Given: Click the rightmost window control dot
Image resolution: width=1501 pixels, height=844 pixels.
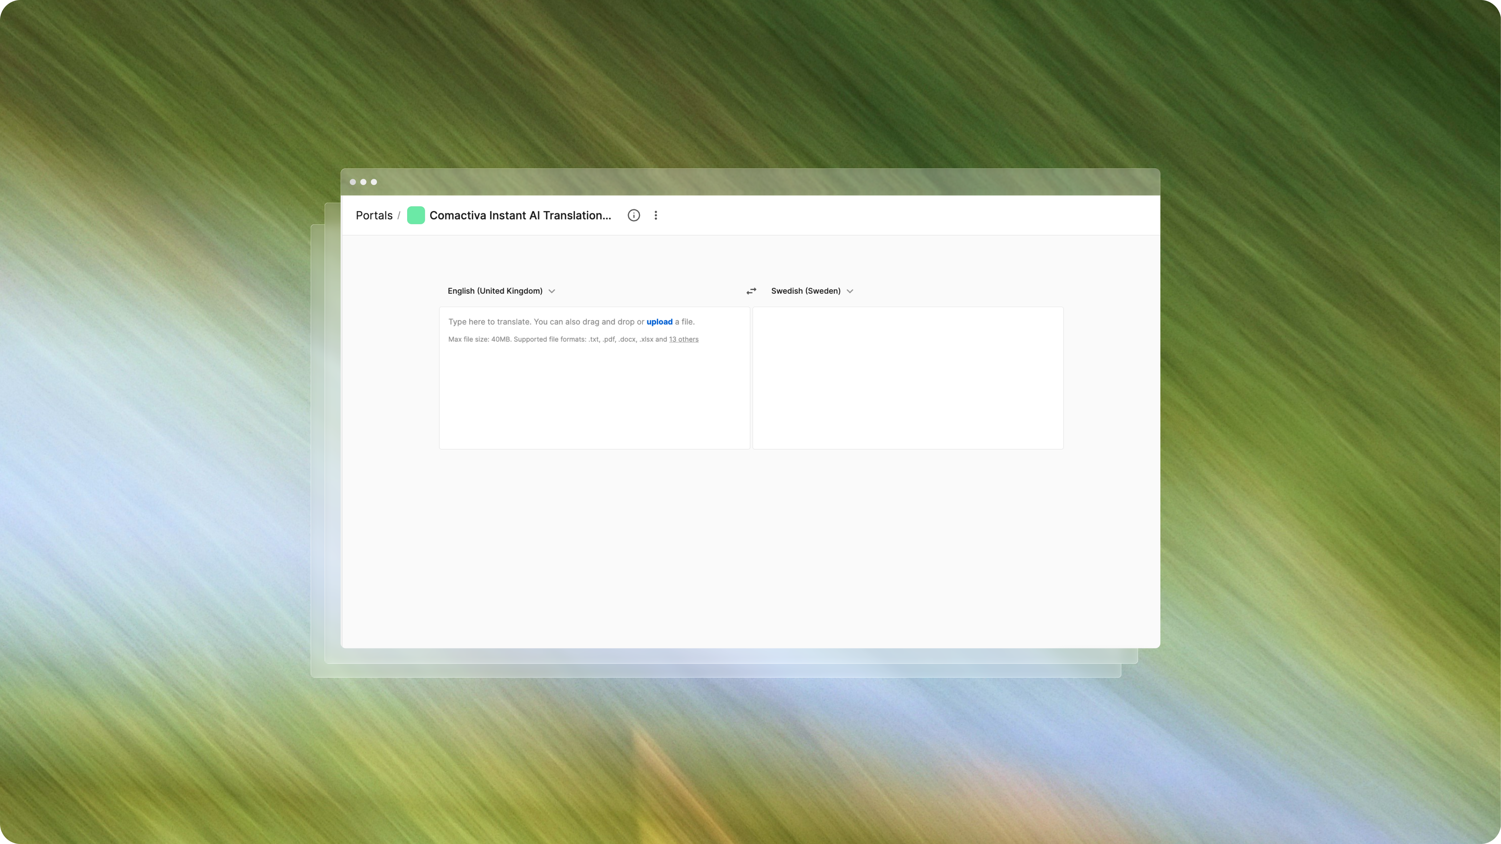Looking at the screenshot, I should pos(374,182).
